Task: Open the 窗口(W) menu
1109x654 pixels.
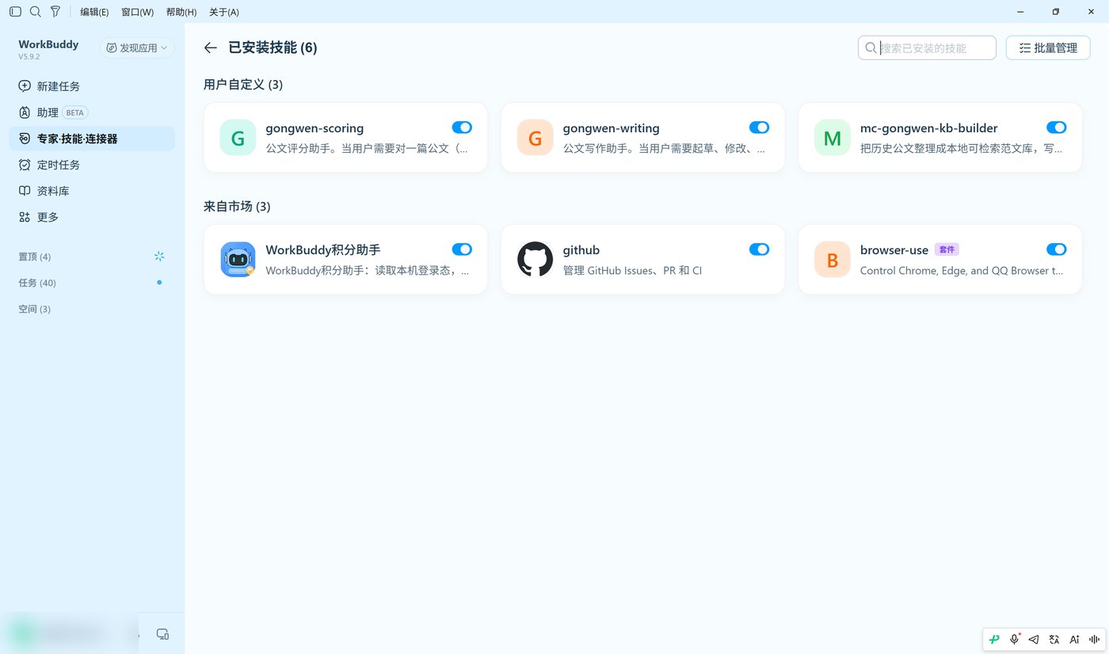Action: 137,12
